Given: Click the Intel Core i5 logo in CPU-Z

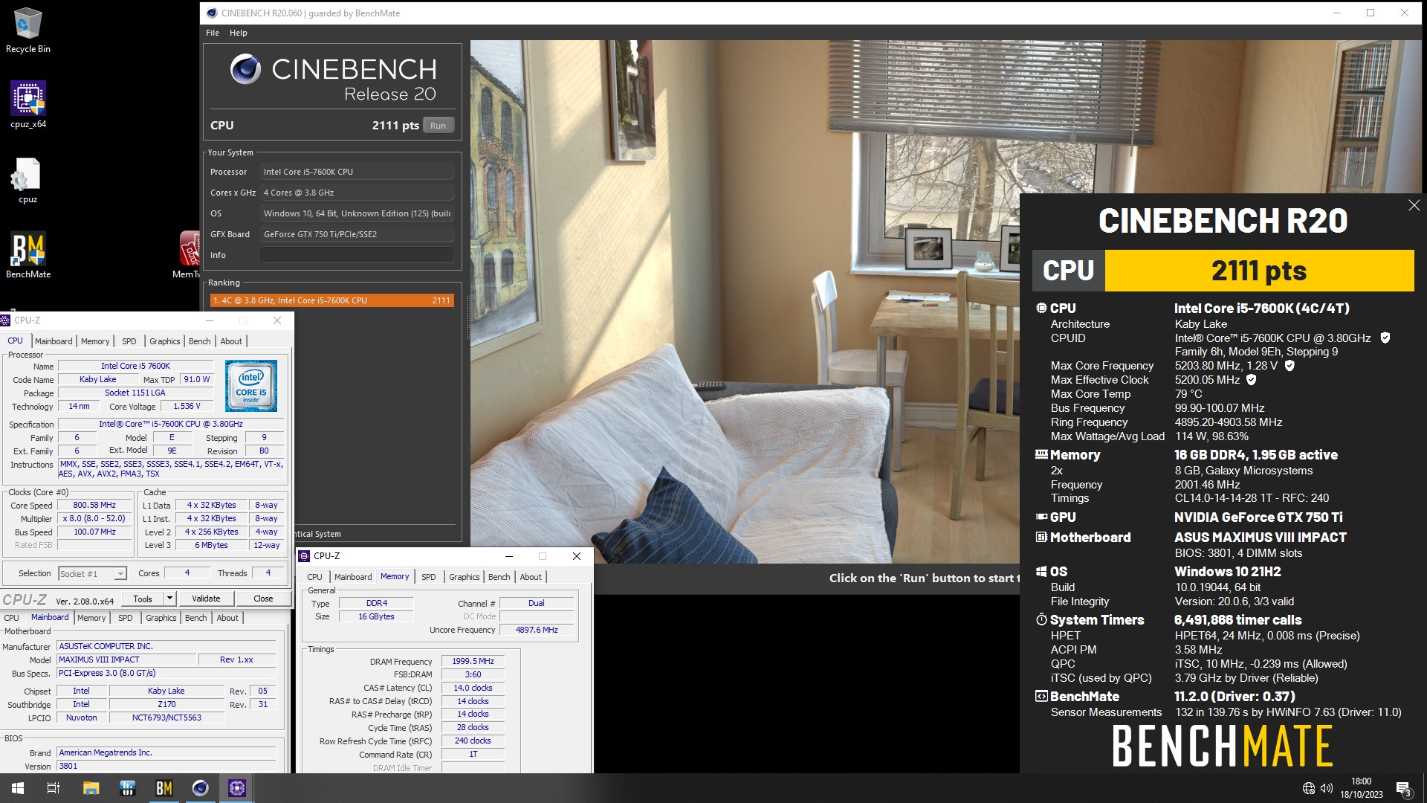Looking at the screenshot, I should coord(251,385).
